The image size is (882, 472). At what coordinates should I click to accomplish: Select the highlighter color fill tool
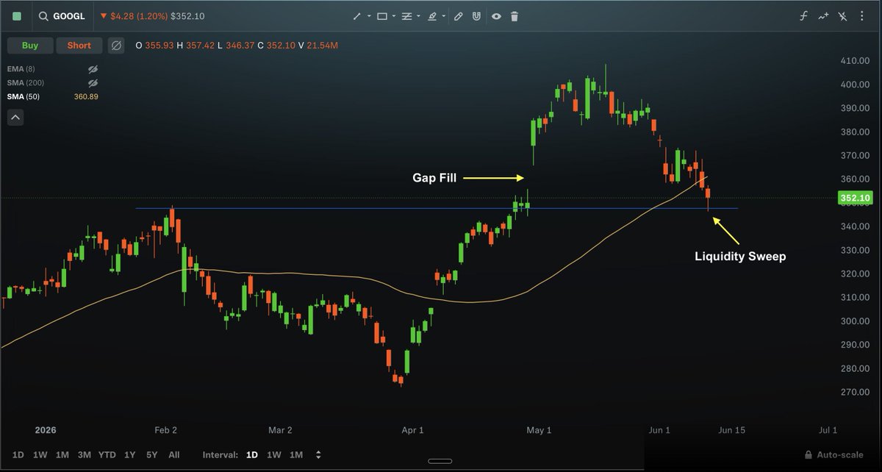coord(432,16)
